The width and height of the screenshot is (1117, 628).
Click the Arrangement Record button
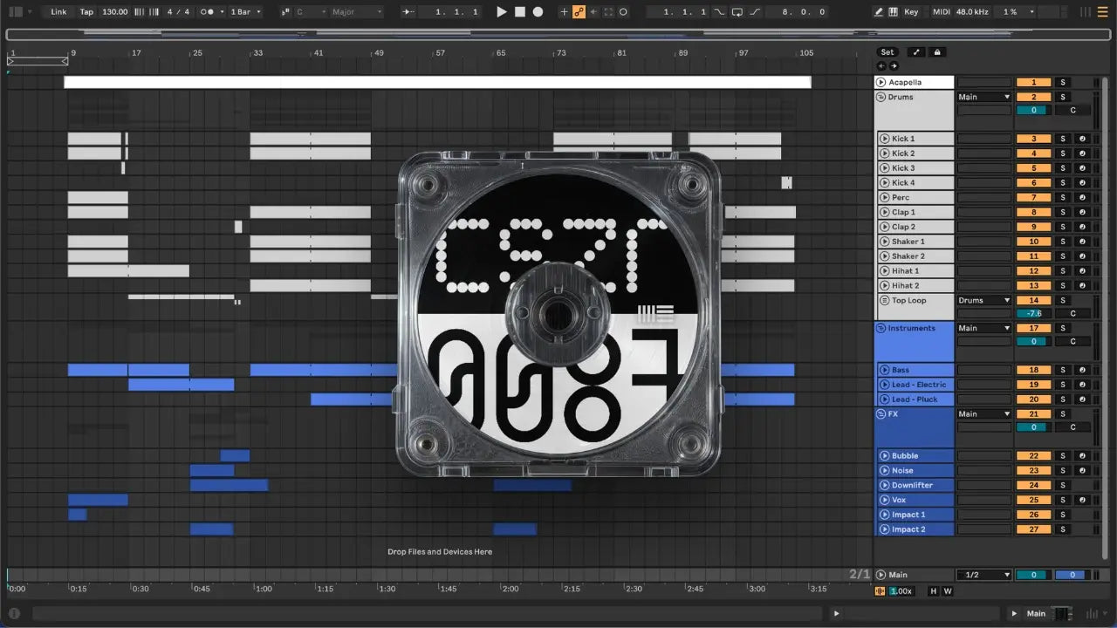(x=538, y=12)
